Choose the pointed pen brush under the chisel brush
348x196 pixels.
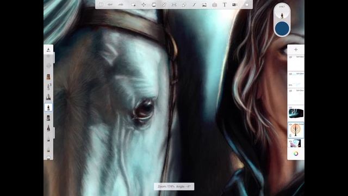[x=48, y=128]
